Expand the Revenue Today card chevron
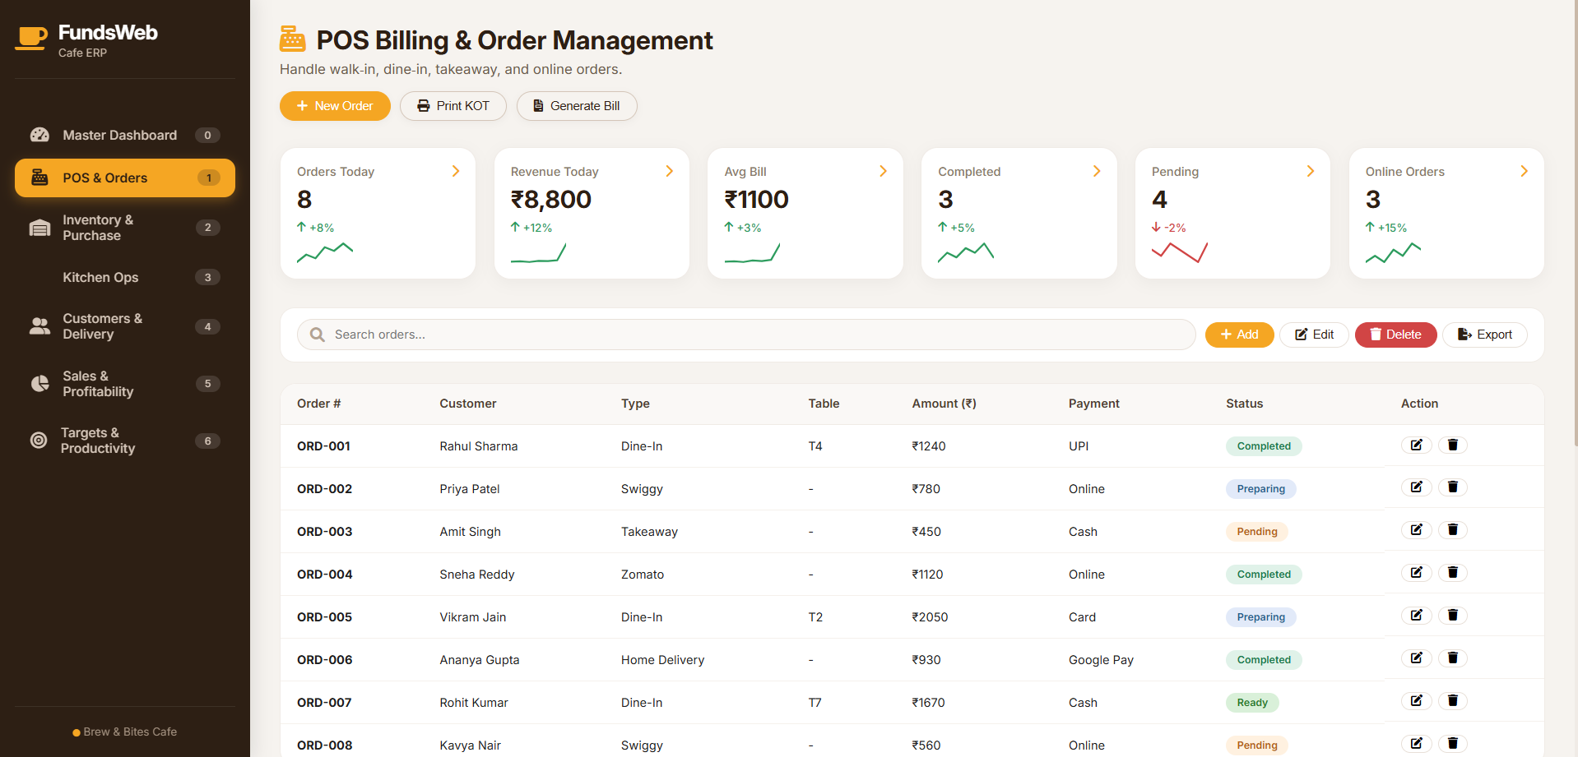This screenshot has width=1578, height=757. click(x=670, y=171)
